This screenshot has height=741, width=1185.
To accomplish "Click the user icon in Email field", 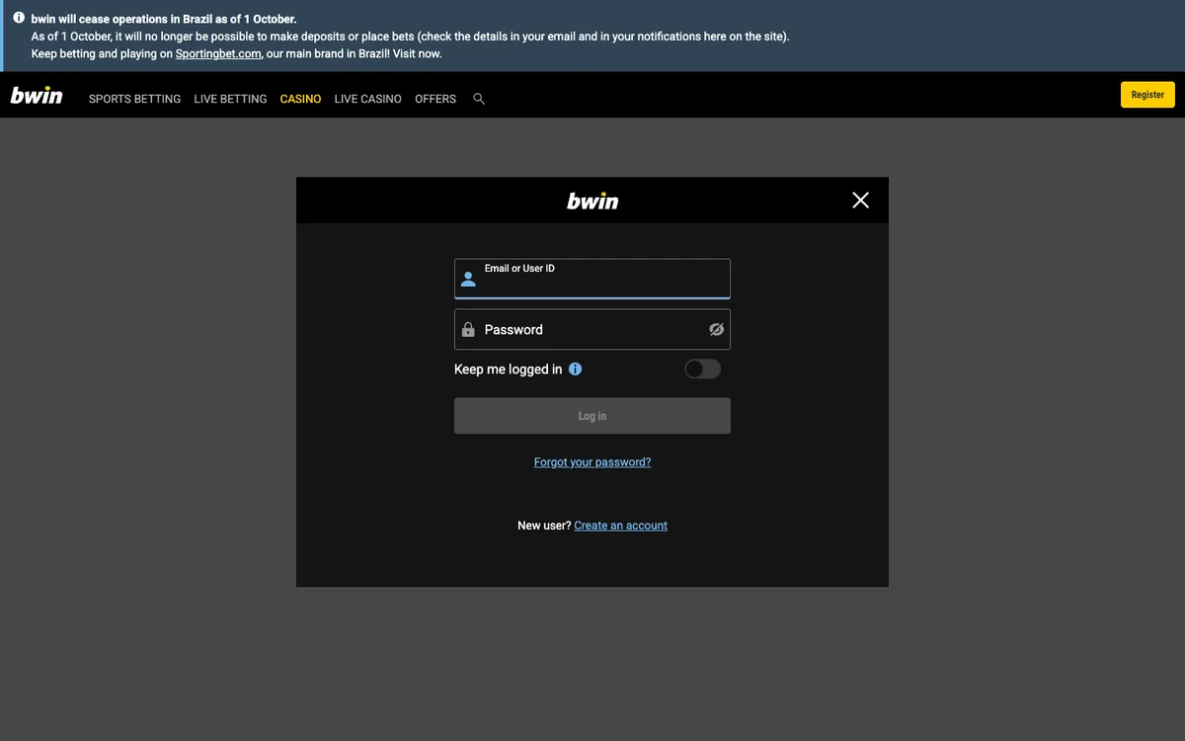I will click(468, 280).
